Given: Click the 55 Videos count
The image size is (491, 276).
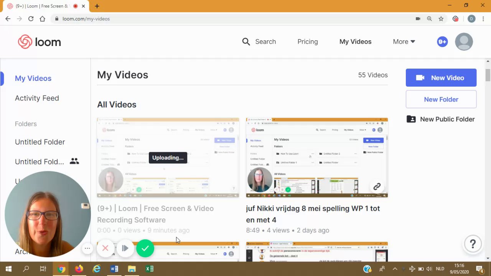Looking at the screenshot, I should pyautogui.click(x=373, y=75).
